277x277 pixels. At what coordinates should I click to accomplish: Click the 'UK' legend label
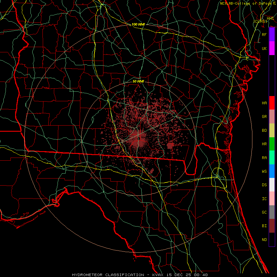264,48
